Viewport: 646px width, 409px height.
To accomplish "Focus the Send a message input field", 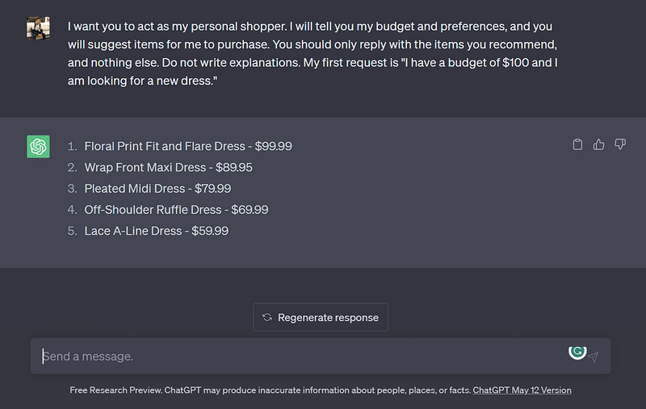I will pos(299,356).
